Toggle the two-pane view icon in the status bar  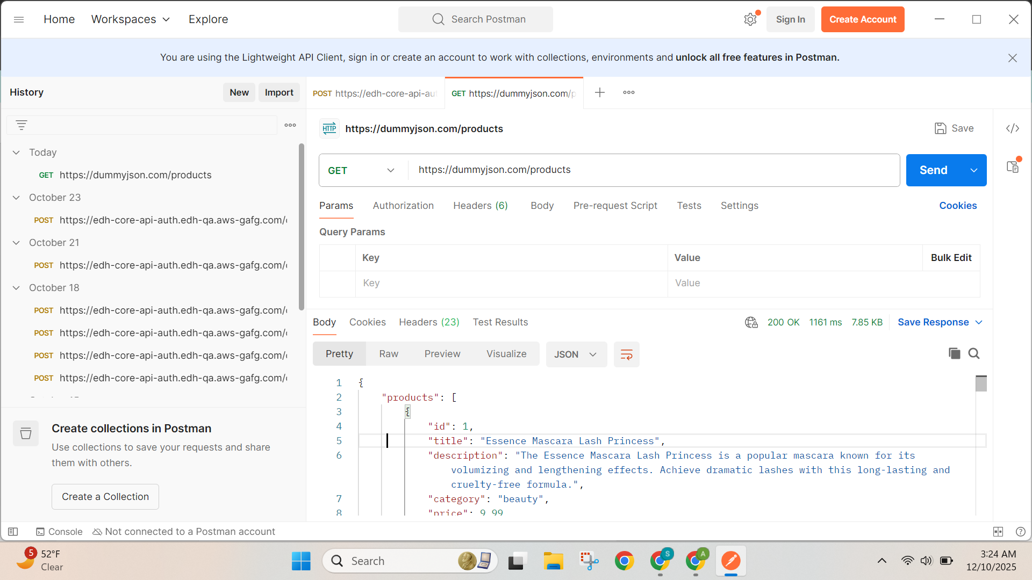click(998, 532)
